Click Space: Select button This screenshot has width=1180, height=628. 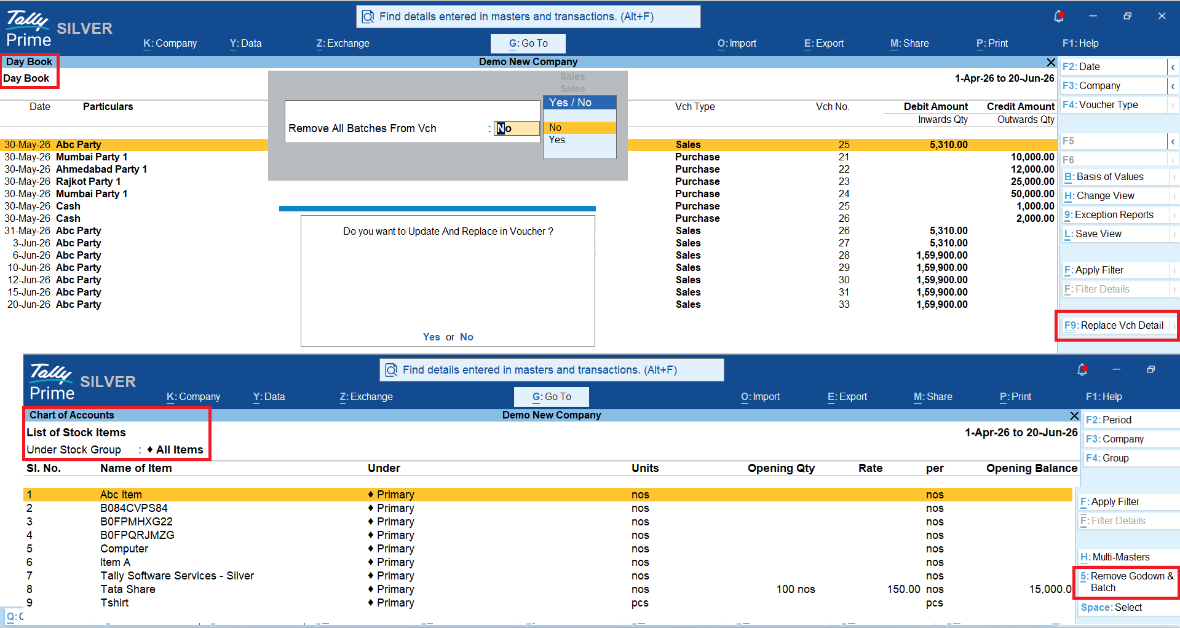[x=1129, y=608]
